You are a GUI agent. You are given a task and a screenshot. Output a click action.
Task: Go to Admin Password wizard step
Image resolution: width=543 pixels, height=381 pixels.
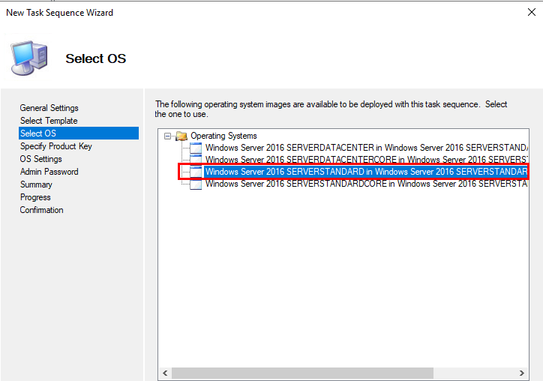point(49,172)
